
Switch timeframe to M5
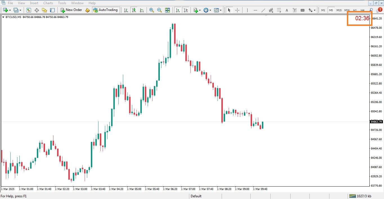coord(331,10)
